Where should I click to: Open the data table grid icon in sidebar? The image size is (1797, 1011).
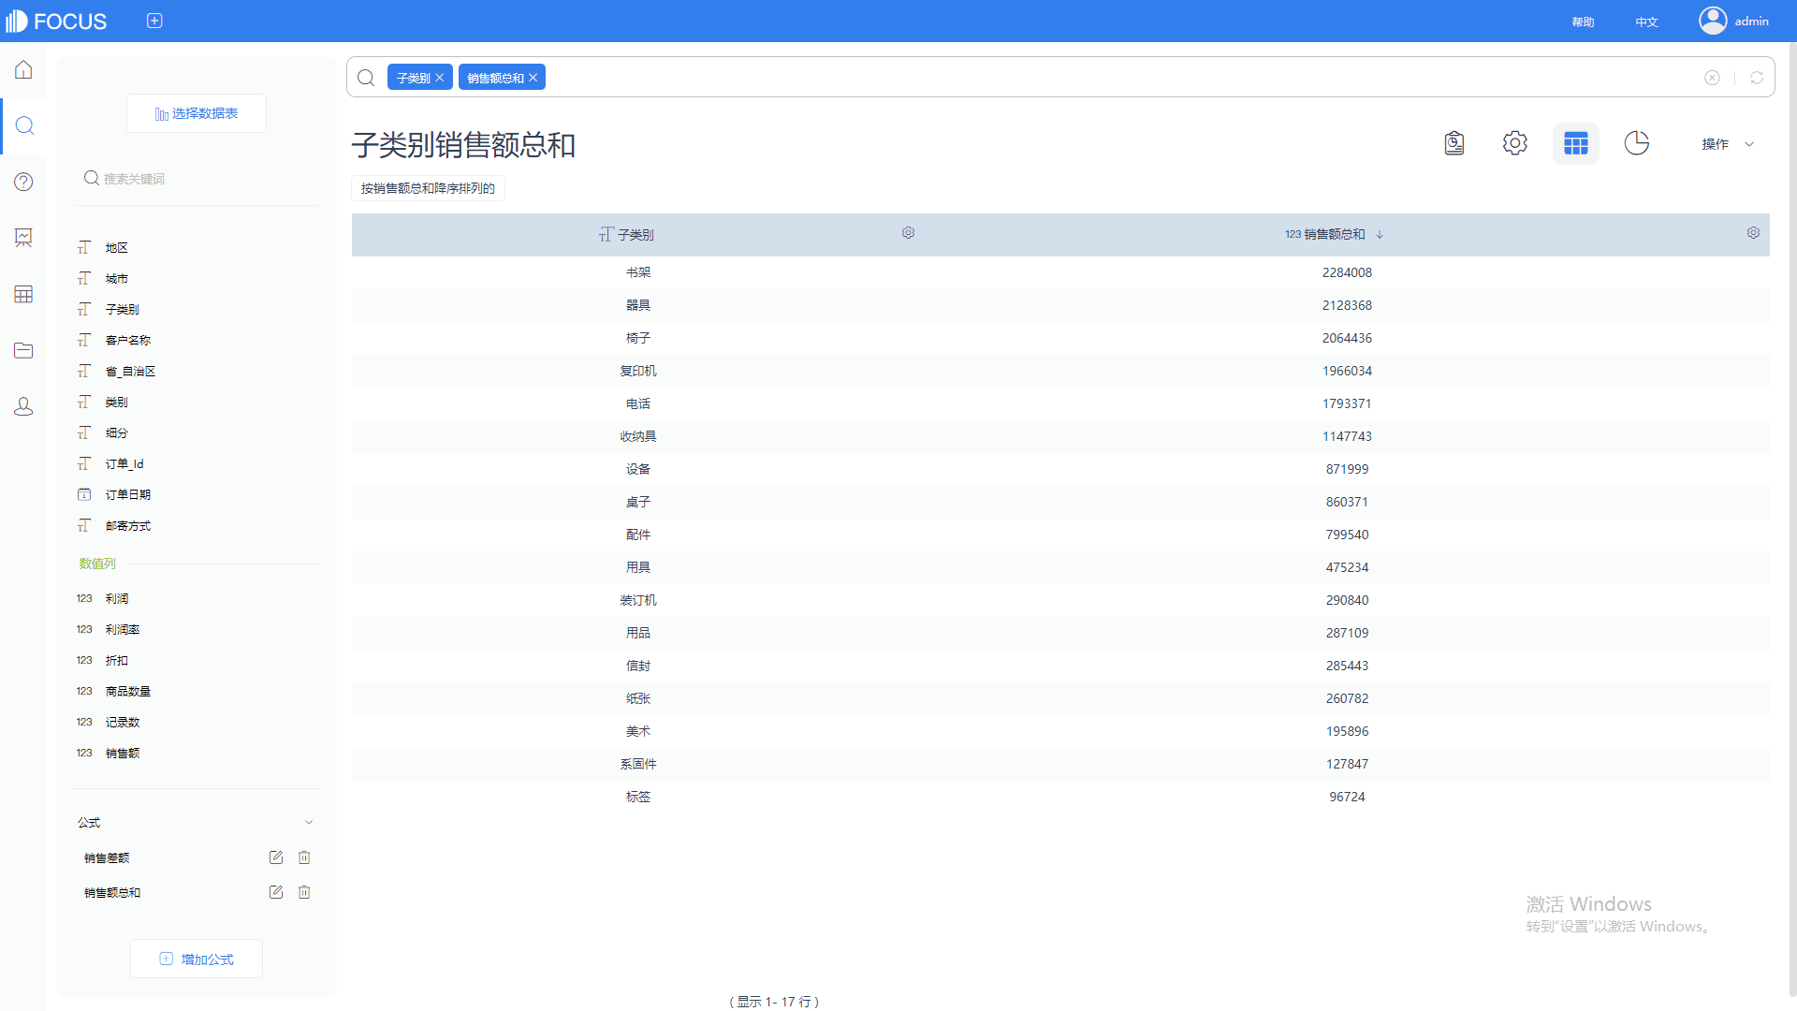[x=23, y=294]
